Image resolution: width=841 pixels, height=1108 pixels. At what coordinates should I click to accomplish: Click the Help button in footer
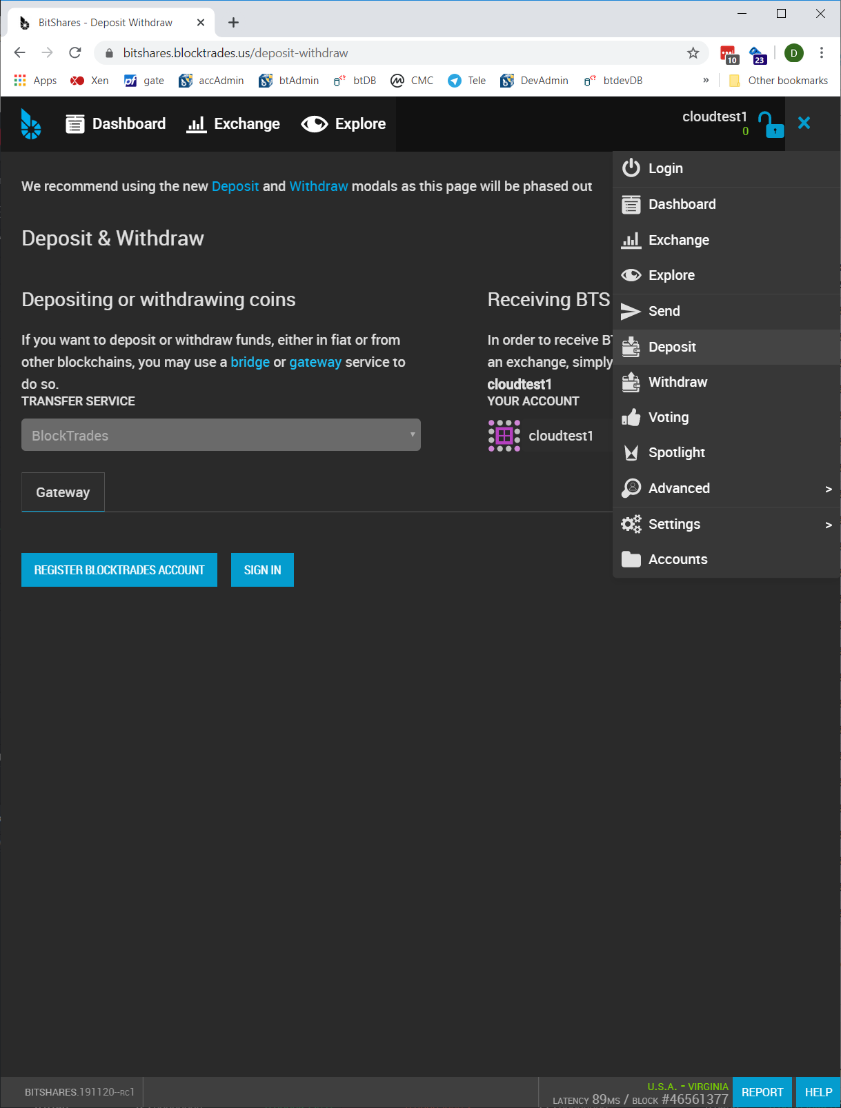coord(818,1092)
